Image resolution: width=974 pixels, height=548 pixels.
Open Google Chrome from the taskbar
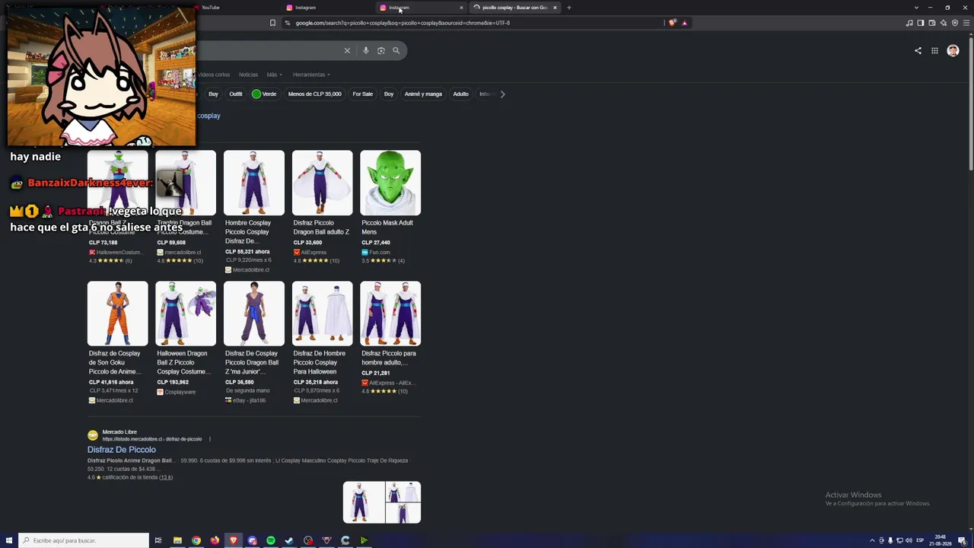click(x=196, y=540)
